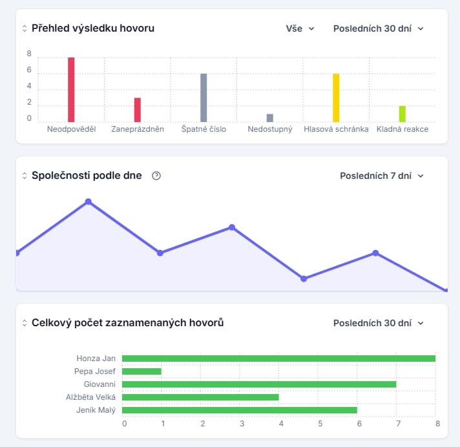Click the red Neodpověděl bar
Viewport: 460px width, 447px height.
71,89
